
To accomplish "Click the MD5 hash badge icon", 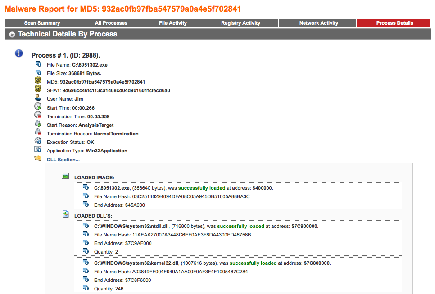I will coord(38,81).
